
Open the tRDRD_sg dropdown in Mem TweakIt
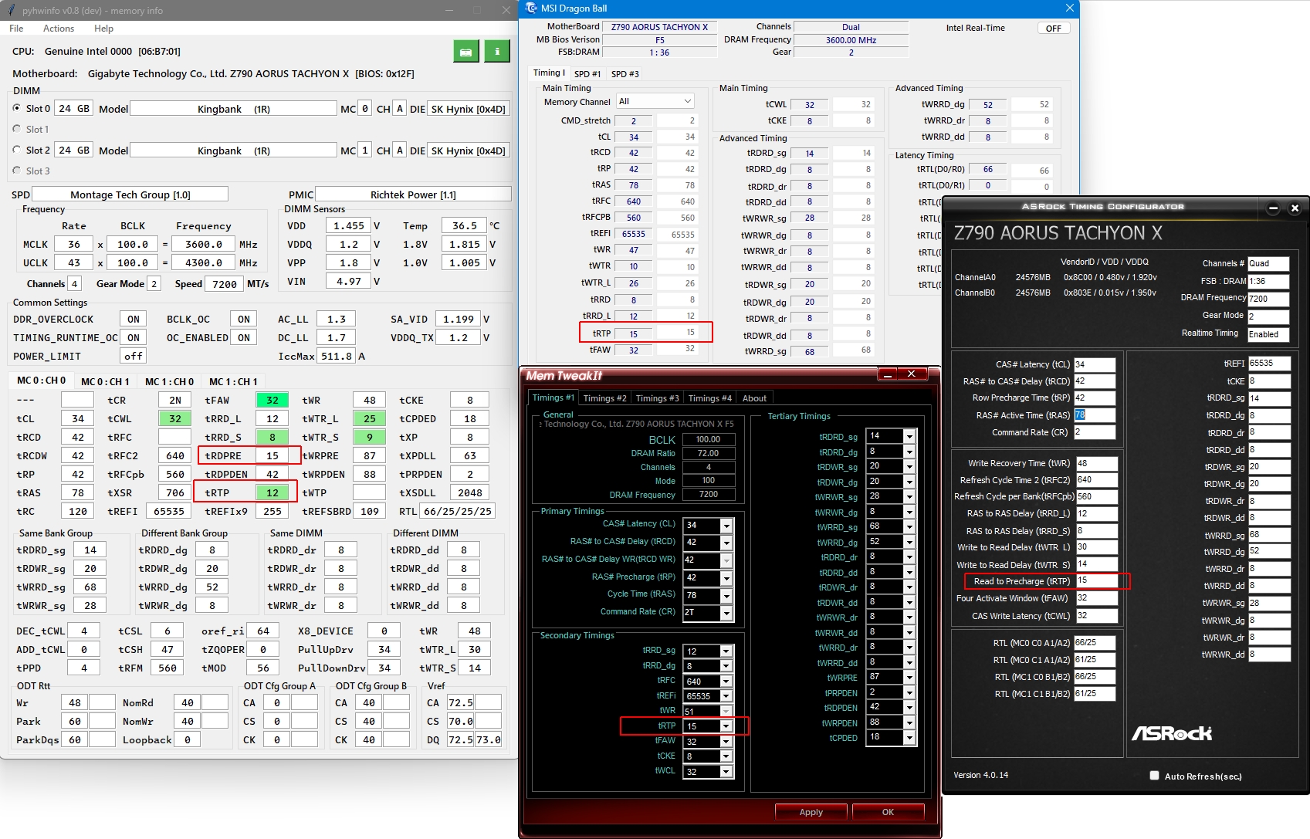click(909, 436)
